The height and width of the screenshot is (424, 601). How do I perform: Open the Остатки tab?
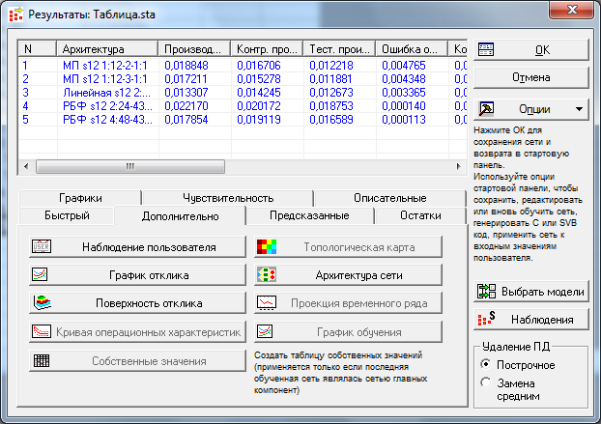(420, 215)
